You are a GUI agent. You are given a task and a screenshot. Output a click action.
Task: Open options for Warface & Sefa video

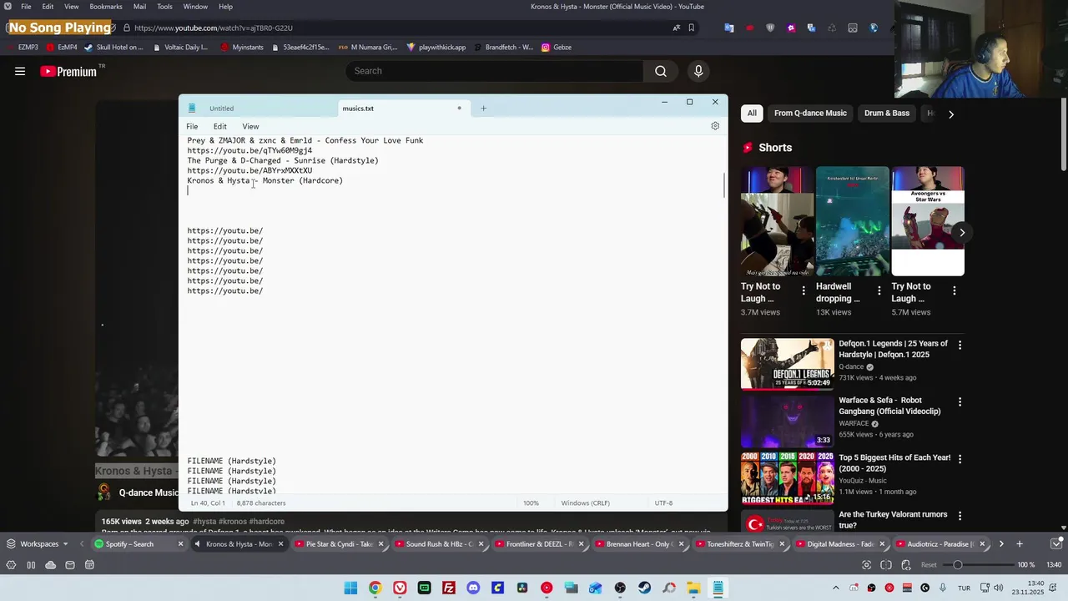(960, 402)
